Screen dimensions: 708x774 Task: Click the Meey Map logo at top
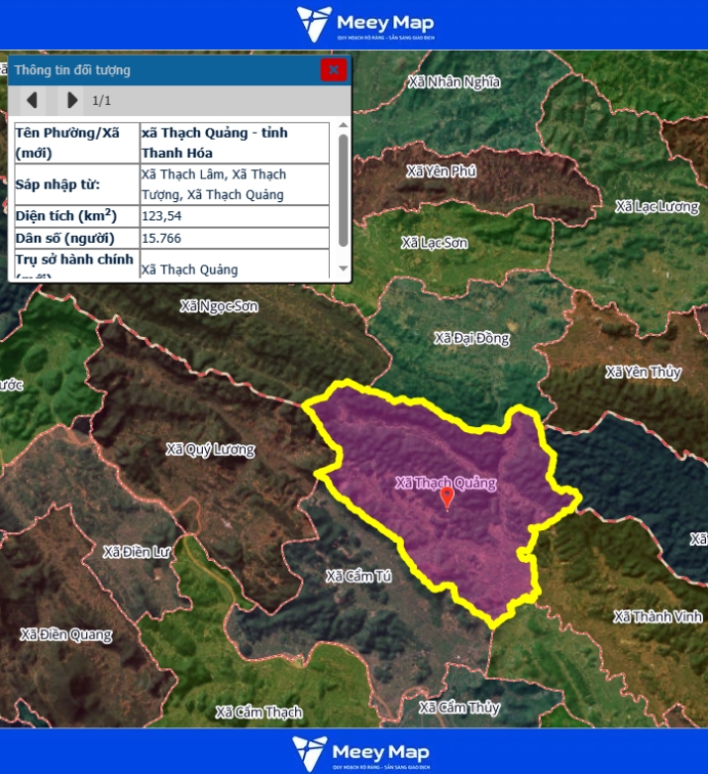coord(364,25)
